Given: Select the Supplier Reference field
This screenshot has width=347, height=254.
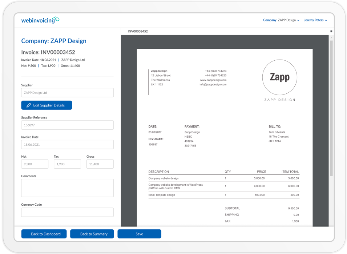Looking at the screenshot, I should pyautogui.click(x=67, y=125).
